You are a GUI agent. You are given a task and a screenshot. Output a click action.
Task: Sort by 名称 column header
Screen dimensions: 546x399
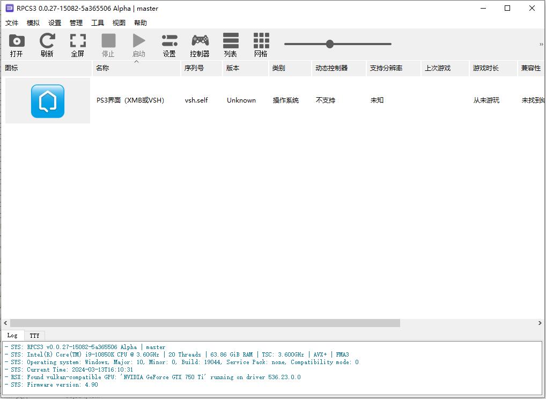136,68
